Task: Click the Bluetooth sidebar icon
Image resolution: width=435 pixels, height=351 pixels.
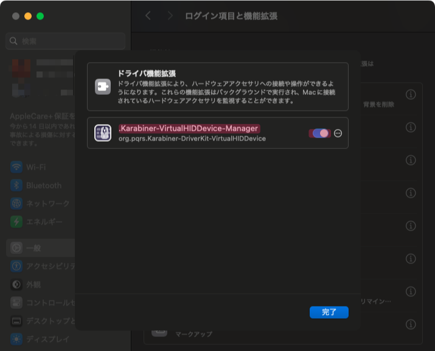Action: click(16, 186)
